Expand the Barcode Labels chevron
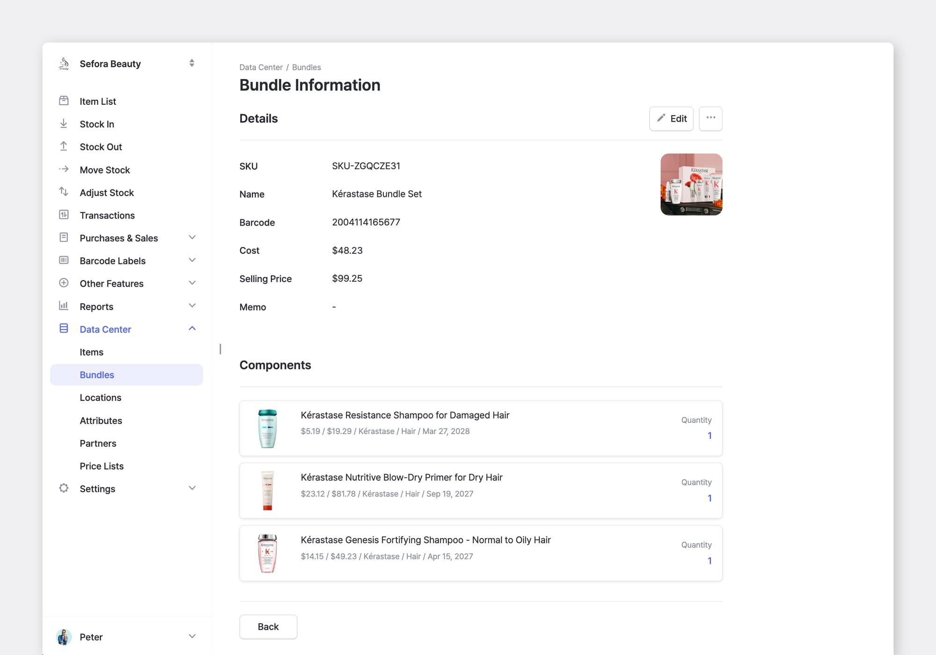 pos(192,260)
